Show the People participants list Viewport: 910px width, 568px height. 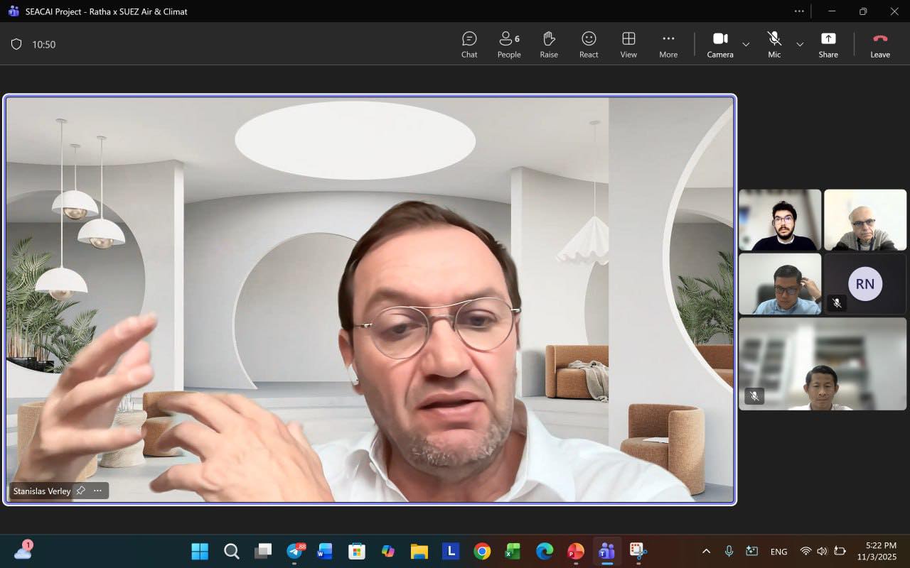tap(509, 44)
